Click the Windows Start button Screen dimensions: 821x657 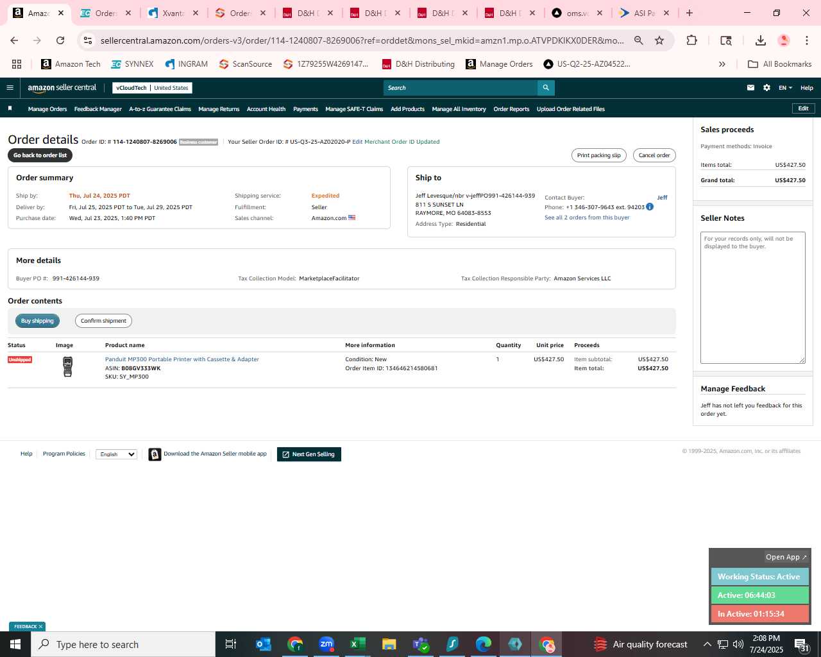15,644
